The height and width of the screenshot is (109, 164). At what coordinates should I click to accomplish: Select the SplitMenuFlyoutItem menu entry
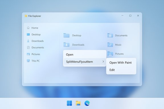coord(85,62)
